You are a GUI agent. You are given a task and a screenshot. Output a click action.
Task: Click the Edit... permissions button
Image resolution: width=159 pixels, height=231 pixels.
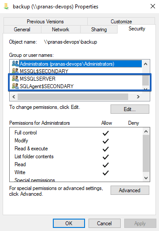point(129,109)
